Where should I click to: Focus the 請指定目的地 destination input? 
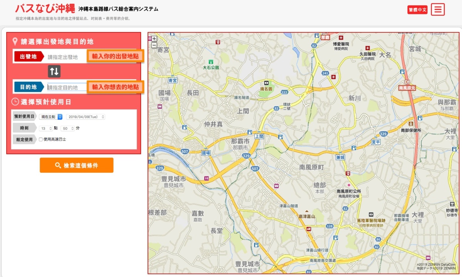coord(67,87)
